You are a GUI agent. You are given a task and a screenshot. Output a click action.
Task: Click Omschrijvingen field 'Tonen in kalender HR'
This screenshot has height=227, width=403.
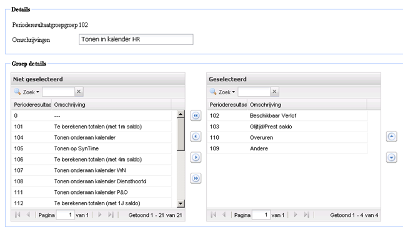tap(136, 39)
